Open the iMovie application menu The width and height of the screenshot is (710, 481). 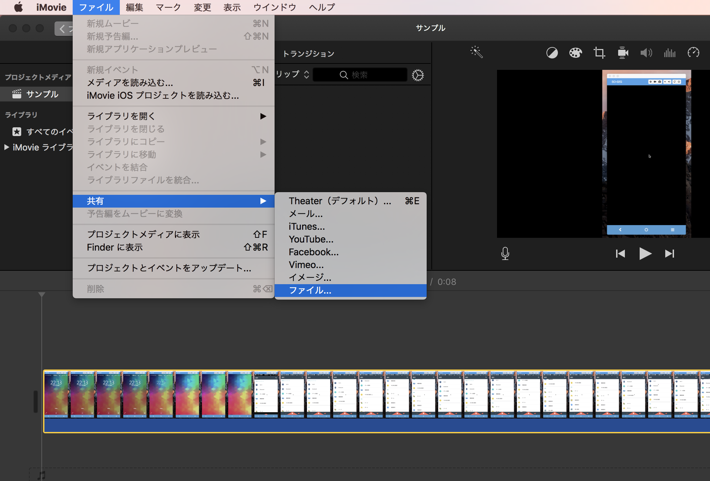tap(51, 7)
